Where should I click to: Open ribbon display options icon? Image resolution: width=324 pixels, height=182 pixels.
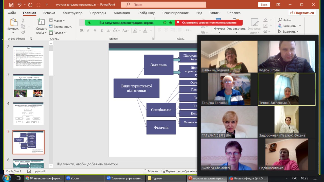[x=278, y=5]
